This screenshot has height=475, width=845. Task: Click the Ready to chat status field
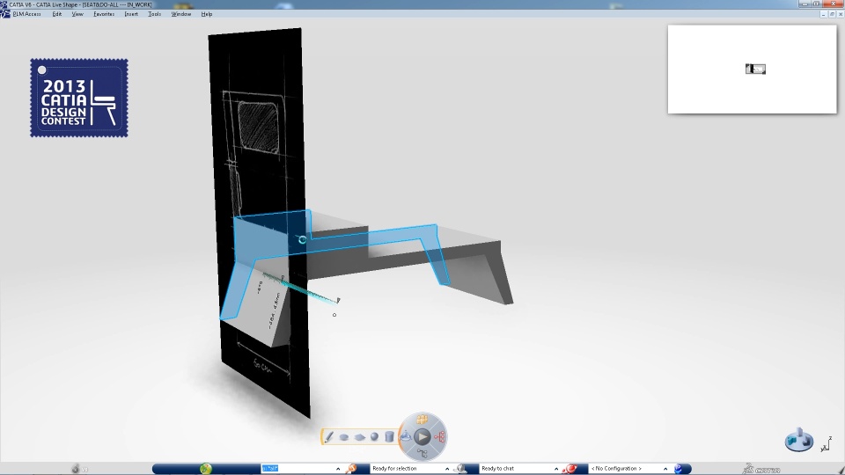click(516, 469)
